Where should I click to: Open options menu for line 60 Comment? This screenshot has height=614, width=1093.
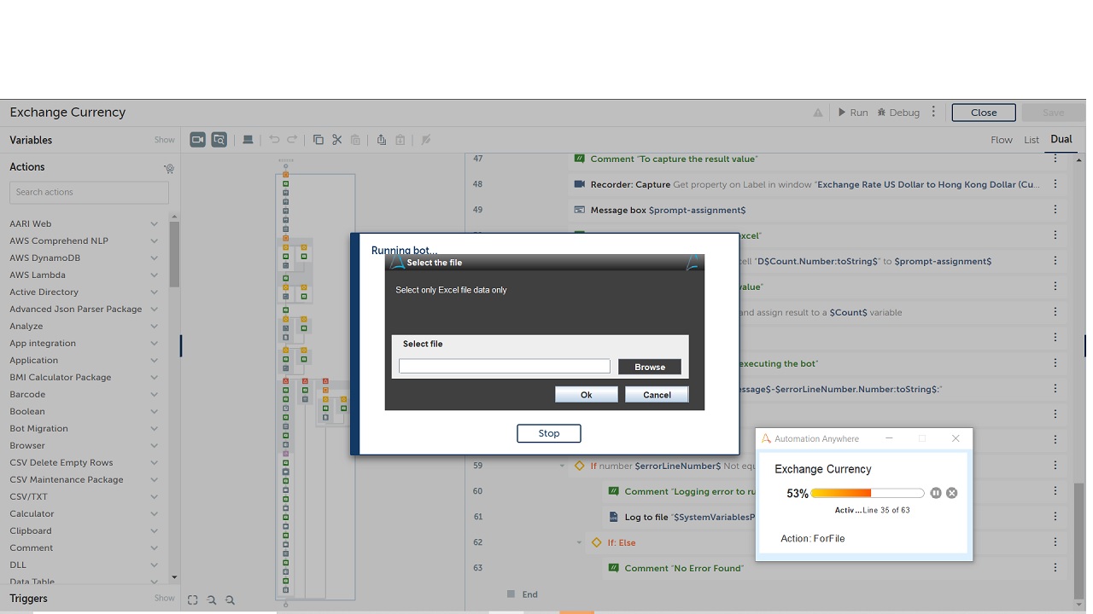coord(1055,491)
